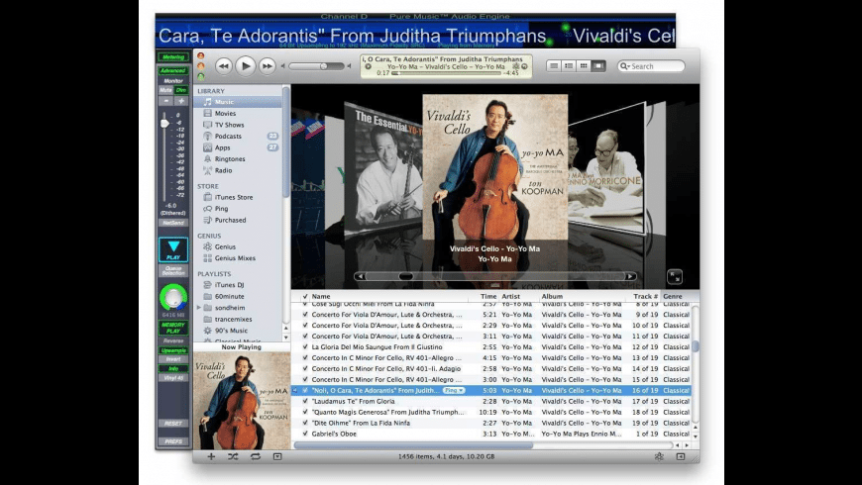Click the iTunes previous track rewind button

[223, 66]
